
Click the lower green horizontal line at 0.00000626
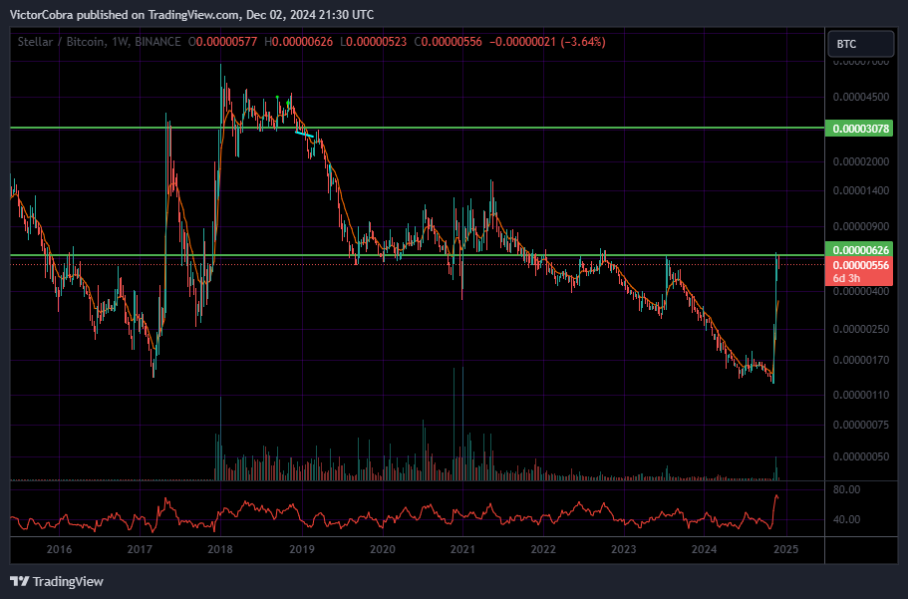click(417, 255)
